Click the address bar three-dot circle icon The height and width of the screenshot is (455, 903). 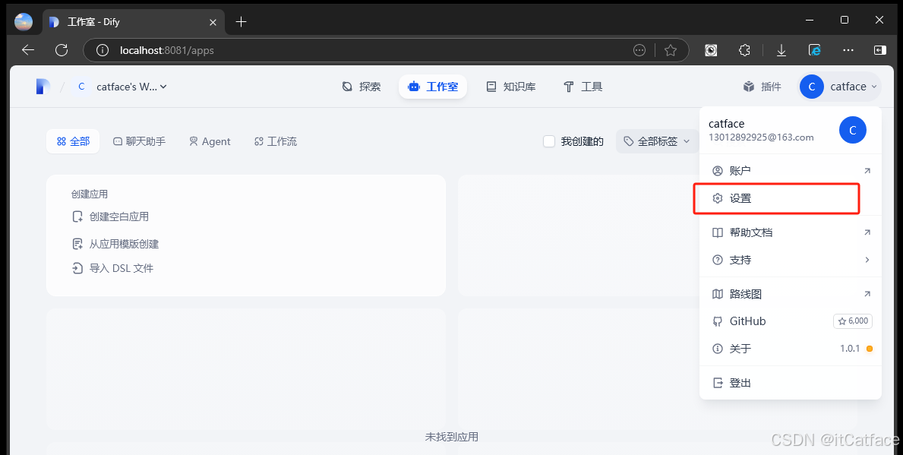pos(639,50)
